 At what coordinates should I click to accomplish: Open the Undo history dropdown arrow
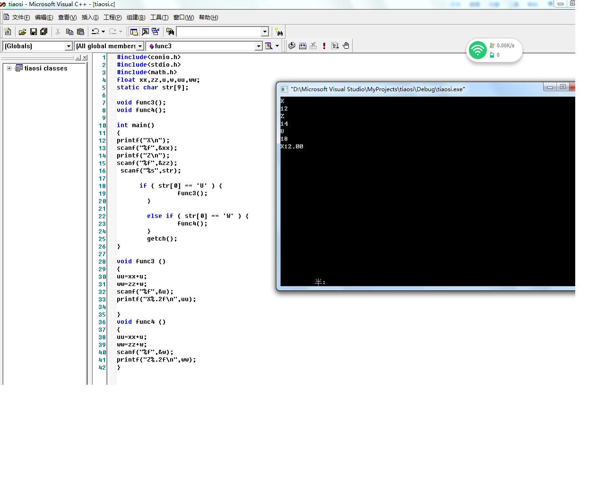(103, 32)
